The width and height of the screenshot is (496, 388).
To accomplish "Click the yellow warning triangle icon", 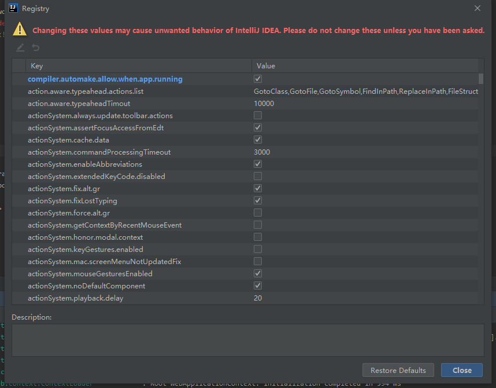I will tap(20, 29).
